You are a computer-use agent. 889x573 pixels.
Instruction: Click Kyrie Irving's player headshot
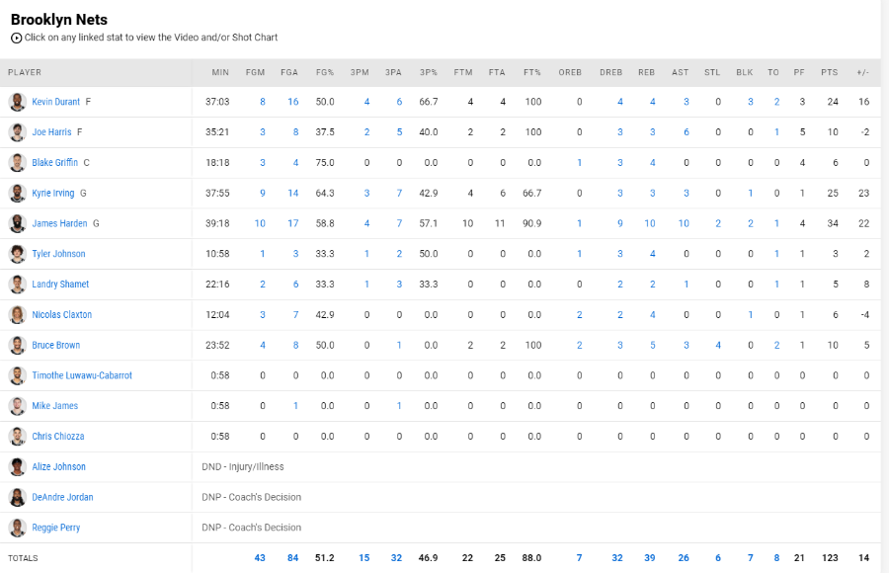(18, 194)
